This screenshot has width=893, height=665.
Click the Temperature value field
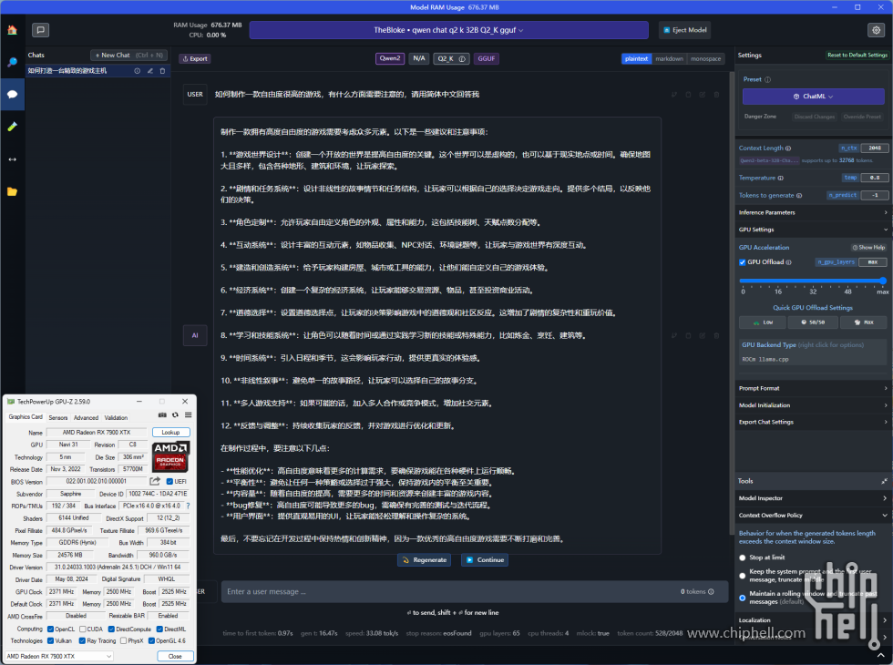click(874, 178)
